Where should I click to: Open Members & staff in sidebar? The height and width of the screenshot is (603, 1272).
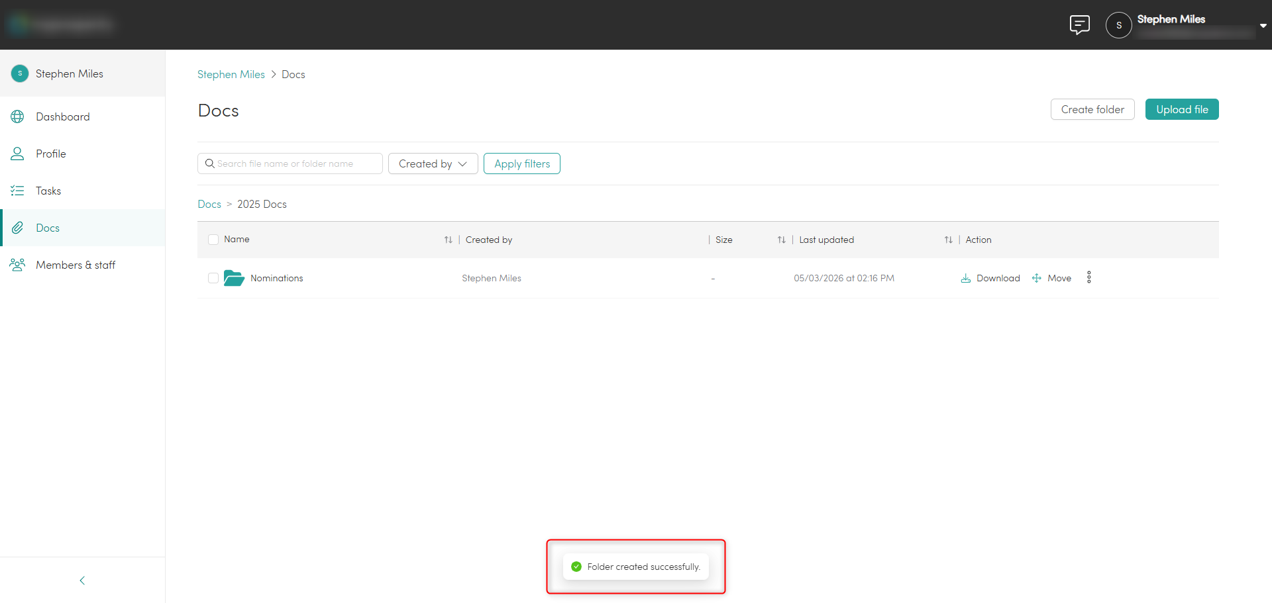[82, 265]
